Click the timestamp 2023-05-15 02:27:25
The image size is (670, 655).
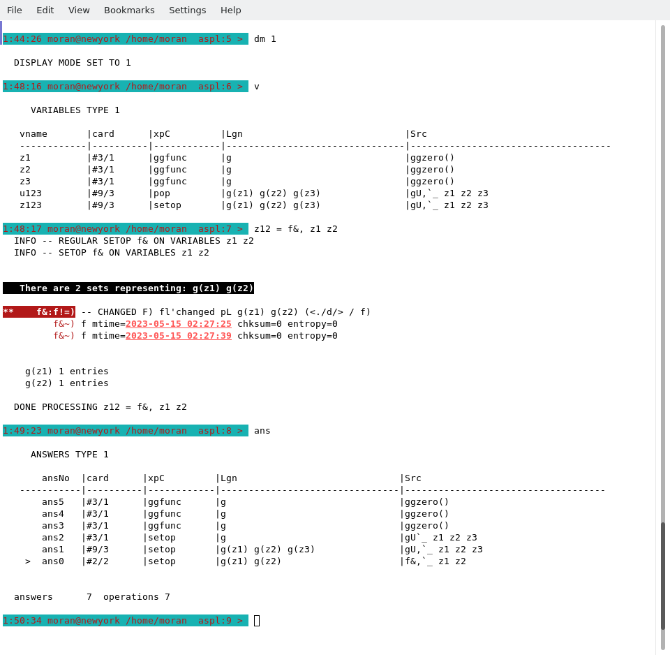(x=179, y=323)
